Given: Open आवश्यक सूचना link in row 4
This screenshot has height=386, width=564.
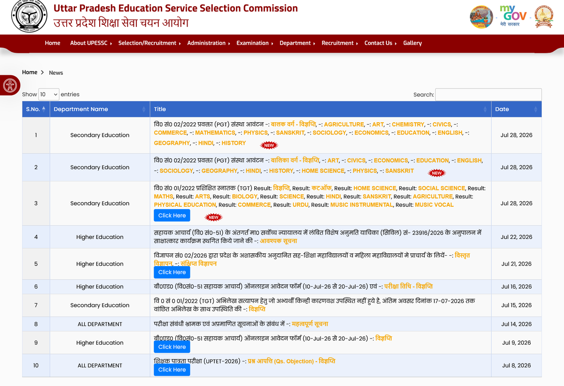Looking at the screenshot, I should point(278,241).
